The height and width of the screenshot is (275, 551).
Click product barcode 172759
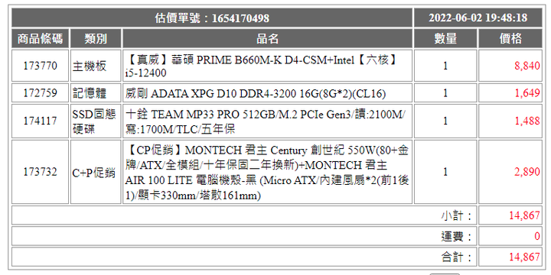click(41, 93)
